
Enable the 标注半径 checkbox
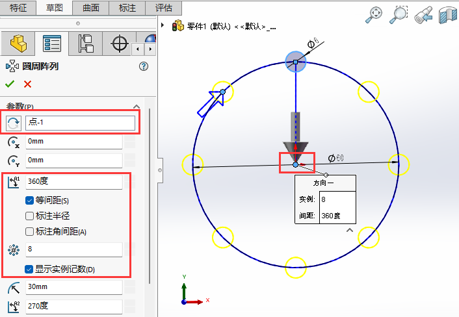click(x=29, y=216)
